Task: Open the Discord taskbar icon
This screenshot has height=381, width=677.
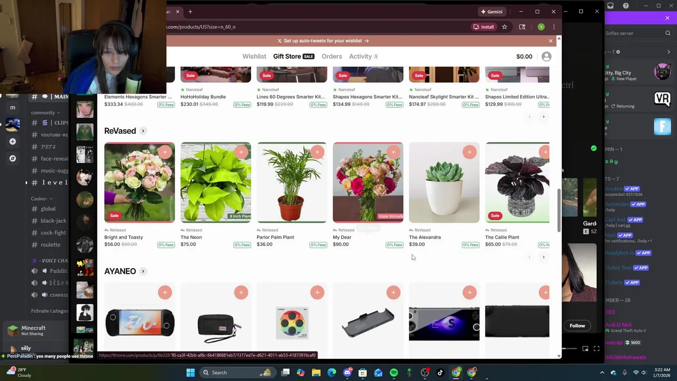Action: coord(347,373)
